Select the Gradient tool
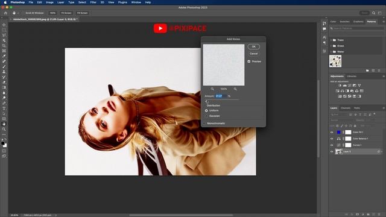Image resolution: width=386 pixels, height=217 pixels. coord(4,87)
